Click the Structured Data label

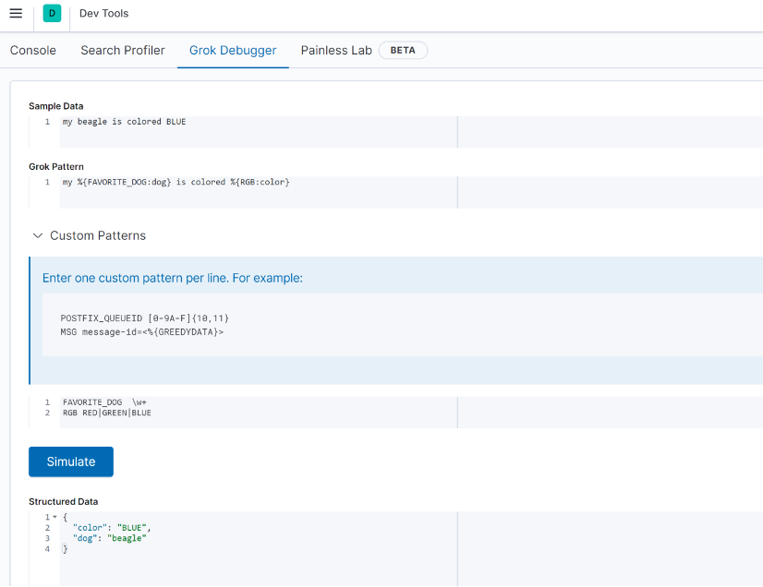63,501
